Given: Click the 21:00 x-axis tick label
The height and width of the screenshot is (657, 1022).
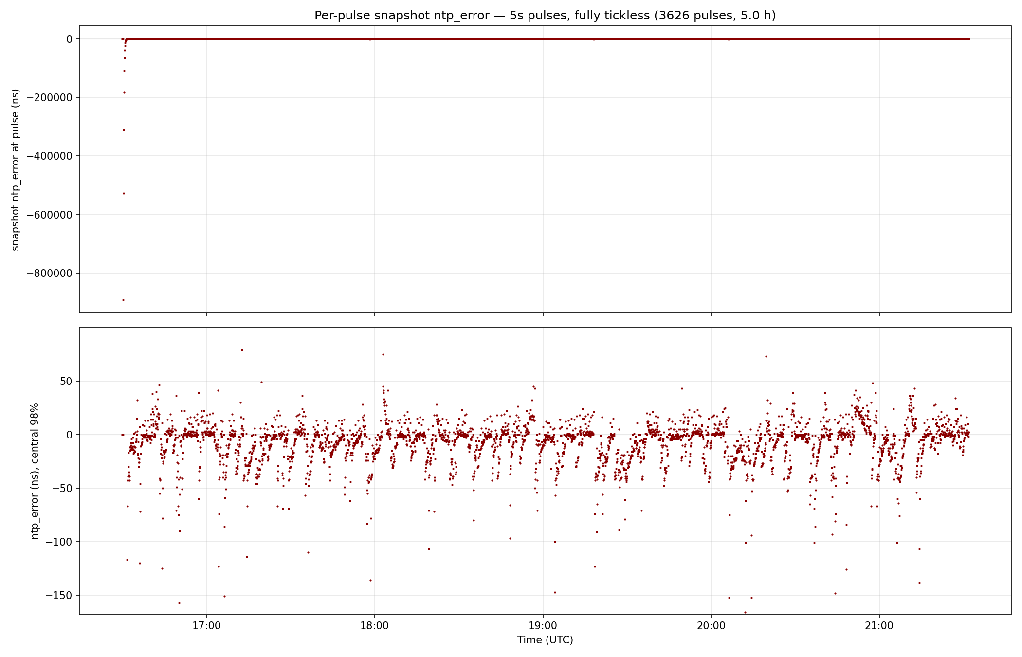Looking at the screenshot, I should click(x=879, y=626).
